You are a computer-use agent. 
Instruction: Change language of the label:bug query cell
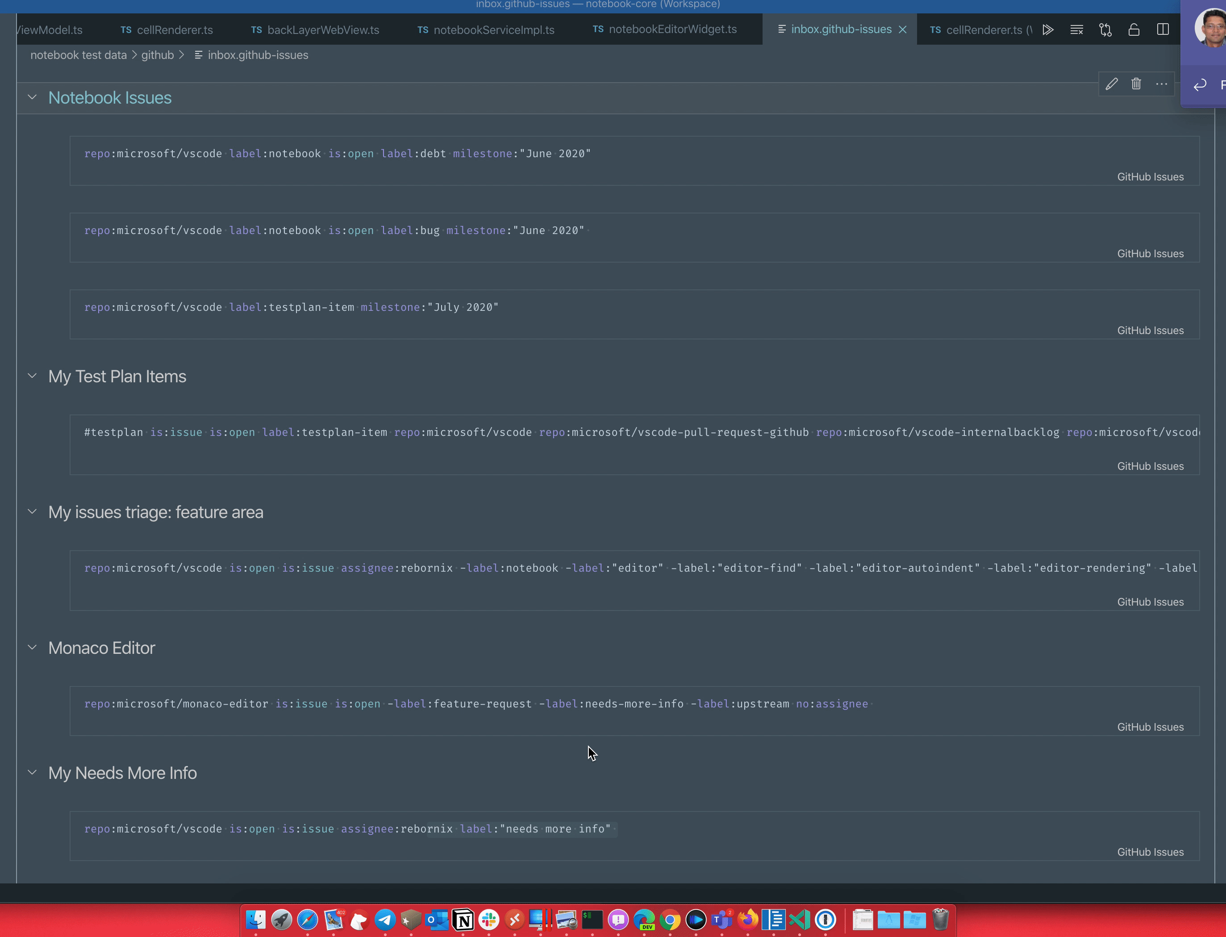tap(1150, 254)
